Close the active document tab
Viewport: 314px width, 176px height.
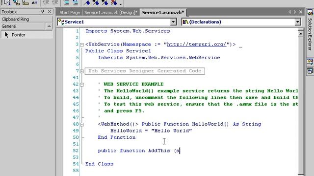click(301, 12)
